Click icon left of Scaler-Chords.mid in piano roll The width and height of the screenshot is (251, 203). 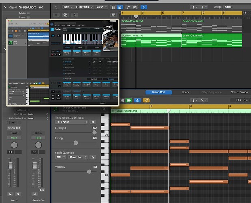click(x=113, y=111)
